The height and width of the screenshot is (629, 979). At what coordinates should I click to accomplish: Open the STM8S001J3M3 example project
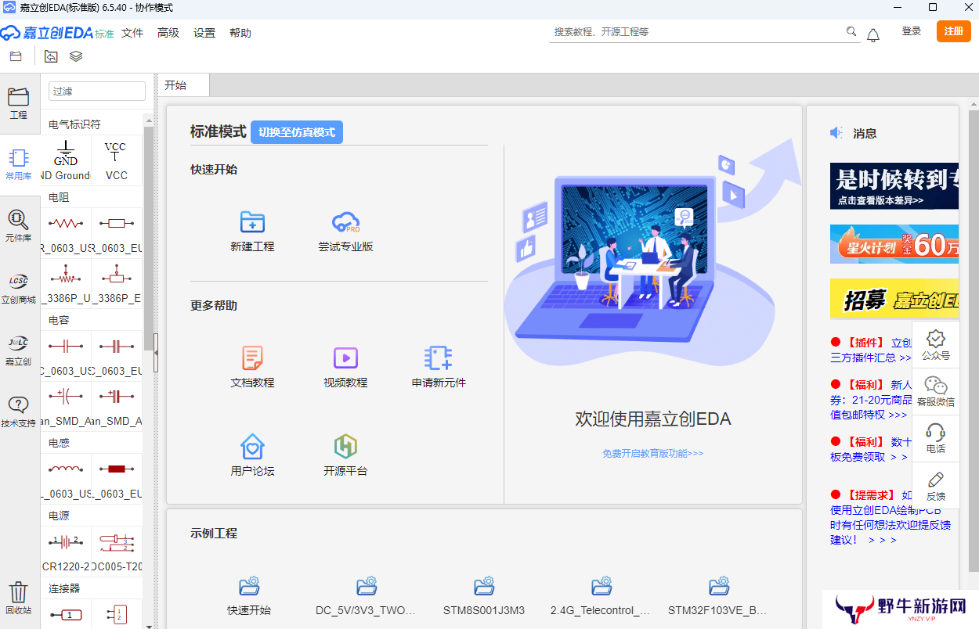coord(484,597)
